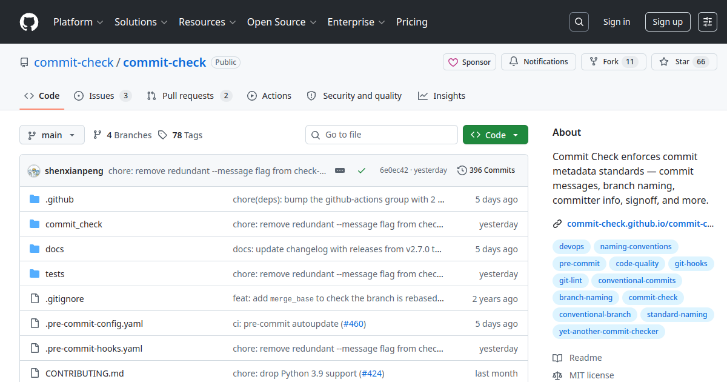
Task: Click the heart Sponsor button
Action: click(470, 62)
